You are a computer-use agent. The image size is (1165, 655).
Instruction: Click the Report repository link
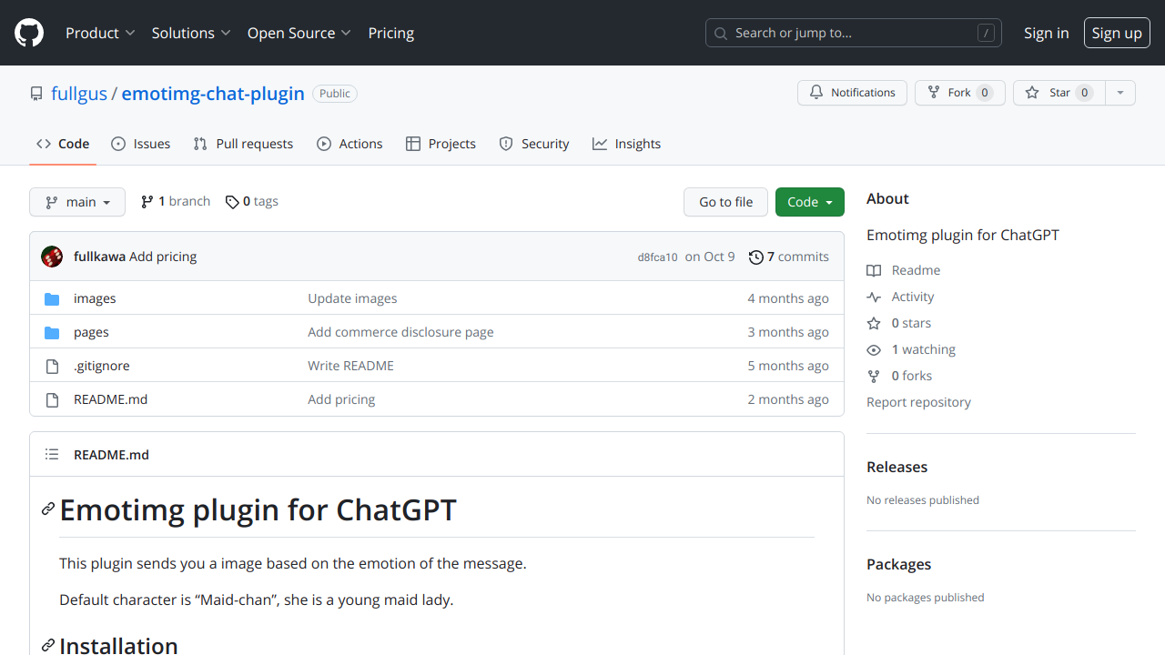click(x=918, y=402)
